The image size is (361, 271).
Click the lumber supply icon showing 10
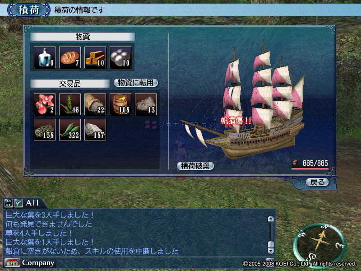pyautogui.click(x=95, y=57)
